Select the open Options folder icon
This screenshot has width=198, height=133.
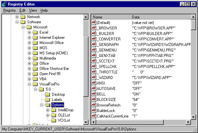47,105
